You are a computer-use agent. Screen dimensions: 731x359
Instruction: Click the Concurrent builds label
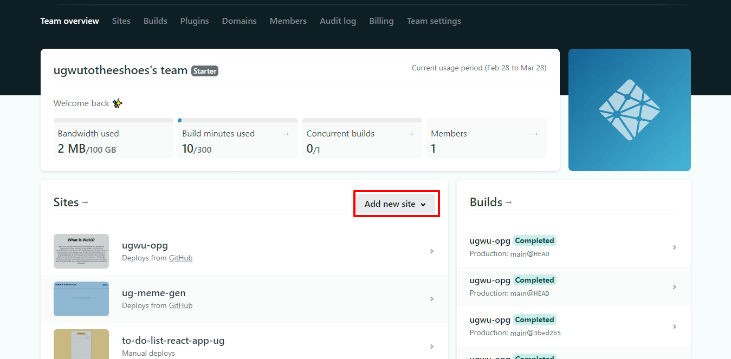(x=340, y=134)
